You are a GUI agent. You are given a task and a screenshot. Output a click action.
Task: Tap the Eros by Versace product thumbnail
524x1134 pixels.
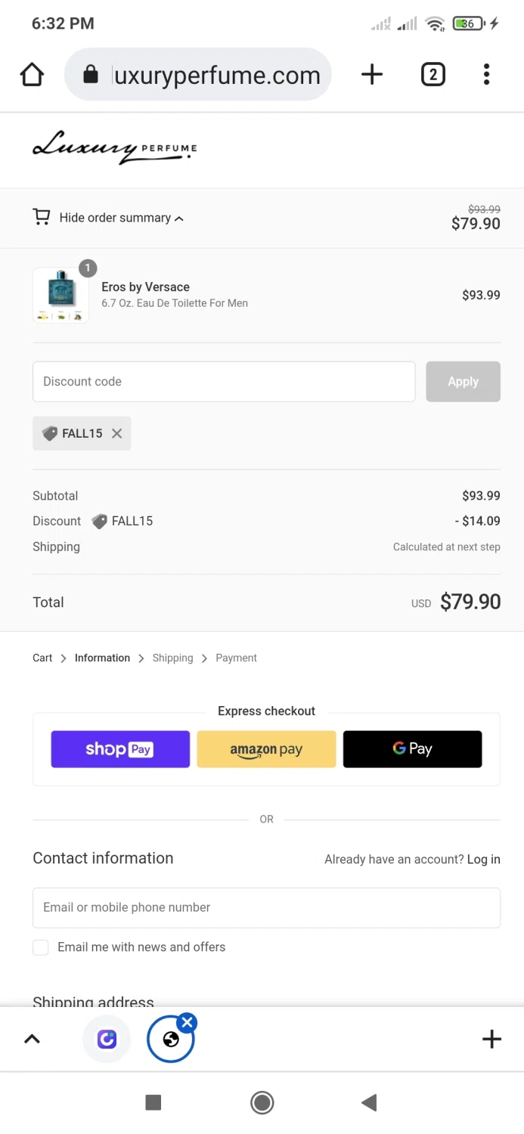point(60,296)
